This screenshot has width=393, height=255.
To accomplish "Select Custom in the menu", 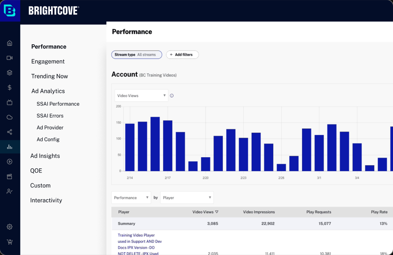I will pyautogui.click(x=40, y=185).
